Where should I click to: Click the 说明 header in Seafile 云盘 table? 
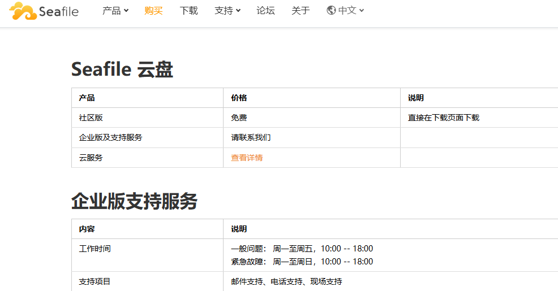pyautogui.click(x=479, y=98)
